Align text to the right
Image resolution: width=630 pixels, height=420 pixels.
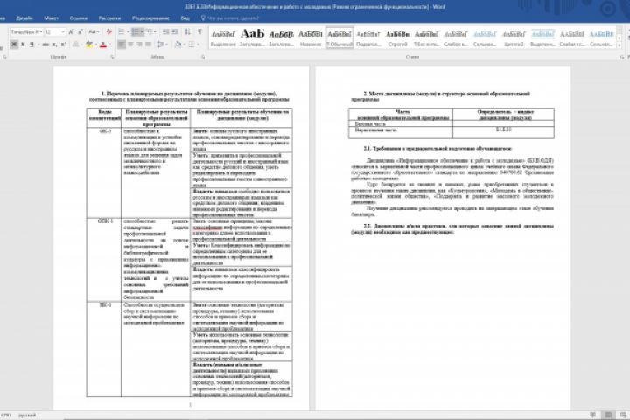pos(139,45)
